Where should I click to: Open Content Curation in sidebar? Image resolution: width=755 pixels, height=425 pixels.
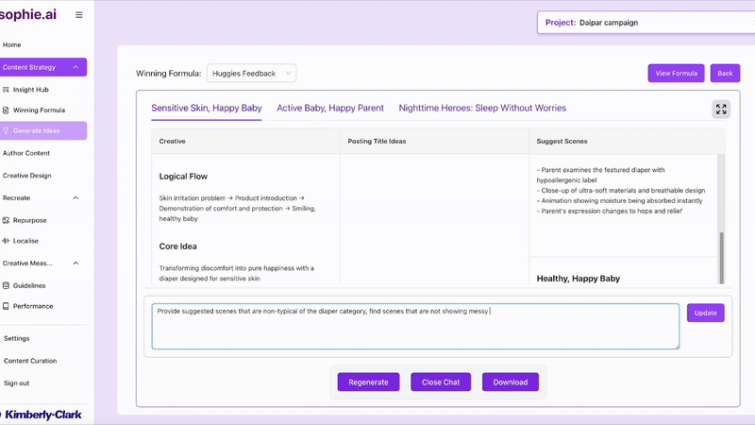point(30,361)
